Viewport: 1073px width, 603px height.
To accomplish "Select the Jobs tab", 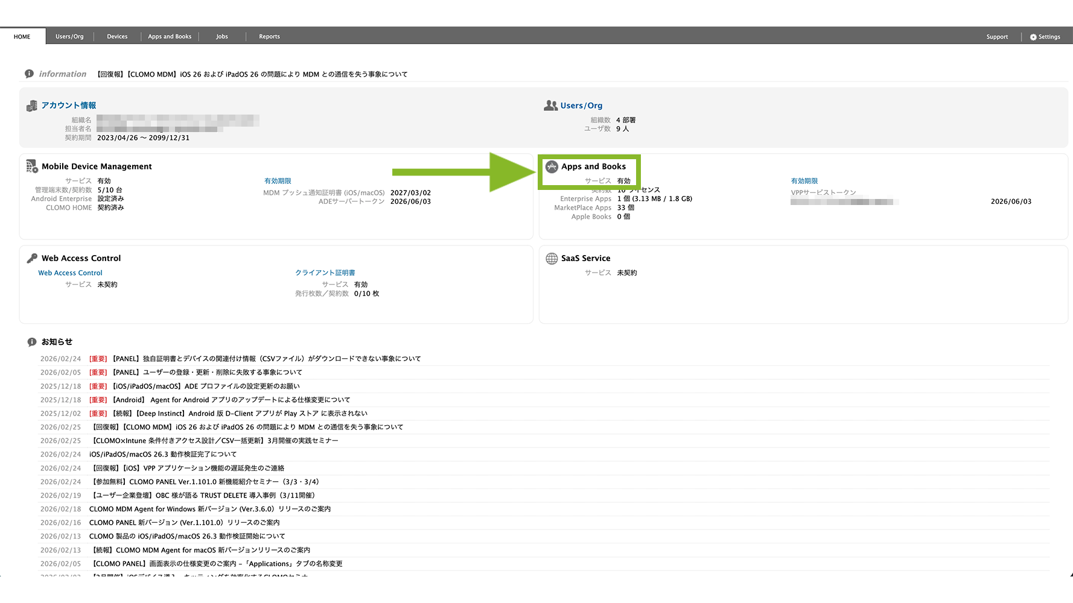I will (222, 37).
